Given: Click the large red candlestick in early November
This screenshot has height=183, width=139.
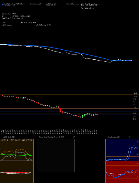Looking at the screenshot, I should click(60, 110).
